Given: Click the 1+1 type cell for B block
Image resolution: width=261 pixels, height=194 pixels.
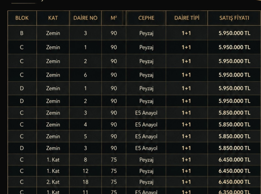Looking at the screenshot, I should (x=187, y=33).
